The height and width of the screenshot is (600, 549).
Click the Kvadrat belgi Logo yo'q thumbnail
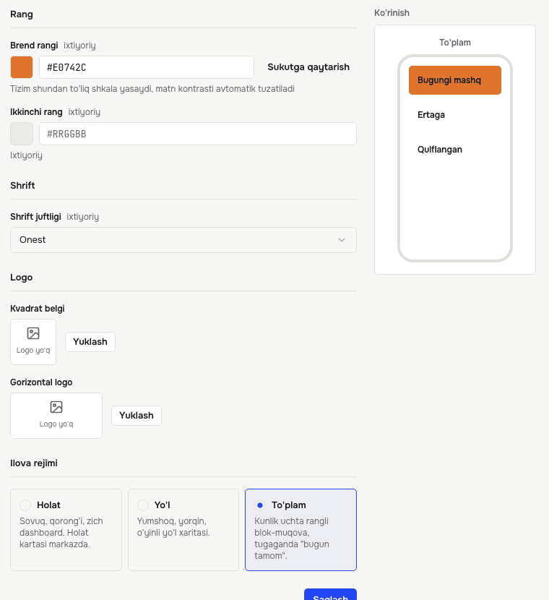pyautogui.click(x=33, y=342)
